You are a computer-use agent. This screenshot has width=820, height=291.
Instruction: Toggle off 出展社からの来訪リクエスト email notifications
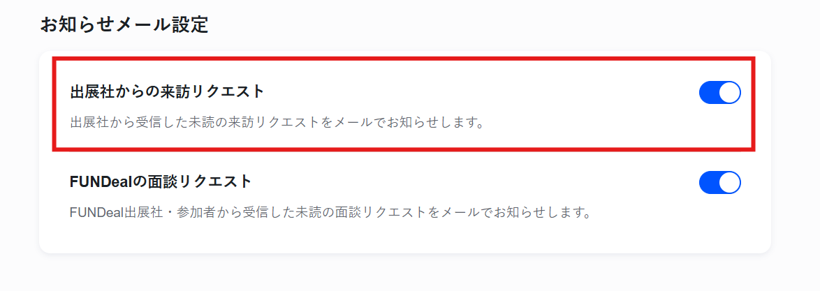pyautogui.click(x=719, y=93)
